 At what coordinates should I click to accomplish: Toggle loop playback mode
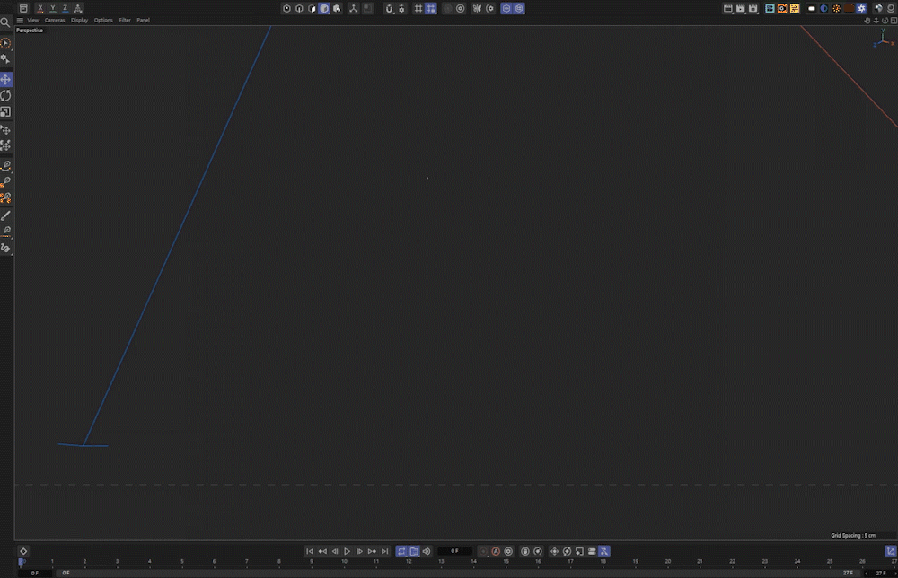tap(401, 551)
